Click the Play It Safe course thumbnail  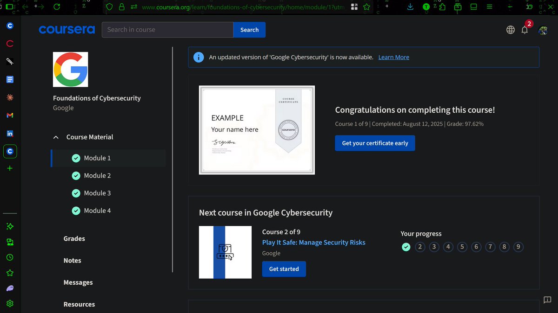pyautogui.click(x=225, y=252)
